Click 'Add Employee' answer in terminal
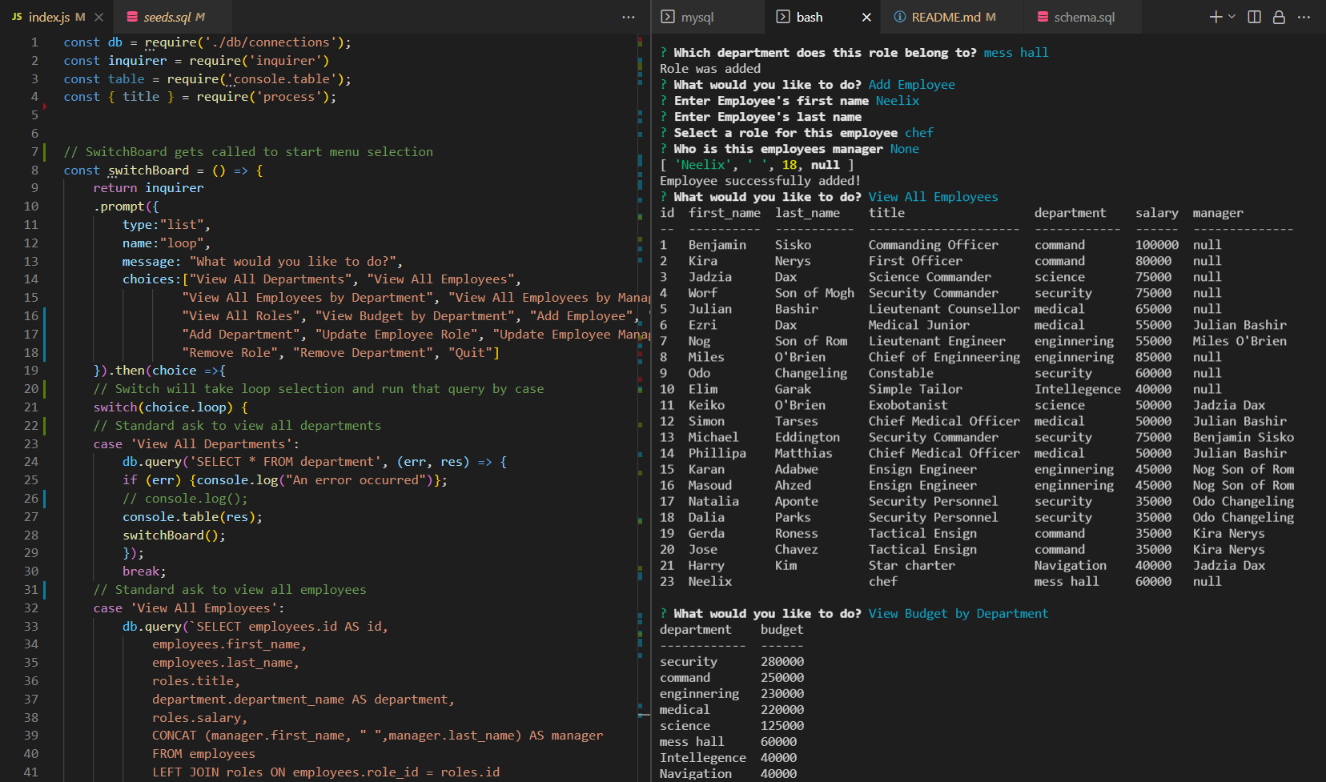The width and height of the screenshot is (1326, 782). 912,85
